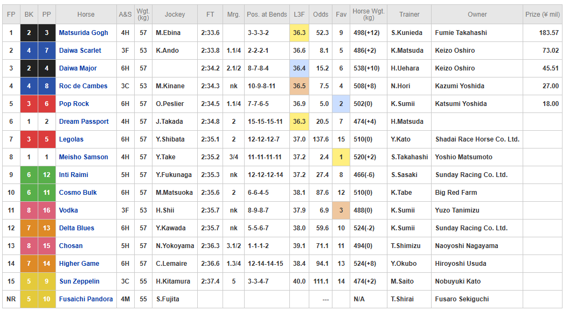Click the Jockey column header
569x318 pixels.
(x=175, y=15)
